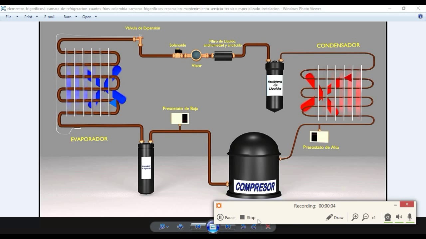
Task: Restore down the Photo Viewer window
Action: tap(404, 9)
